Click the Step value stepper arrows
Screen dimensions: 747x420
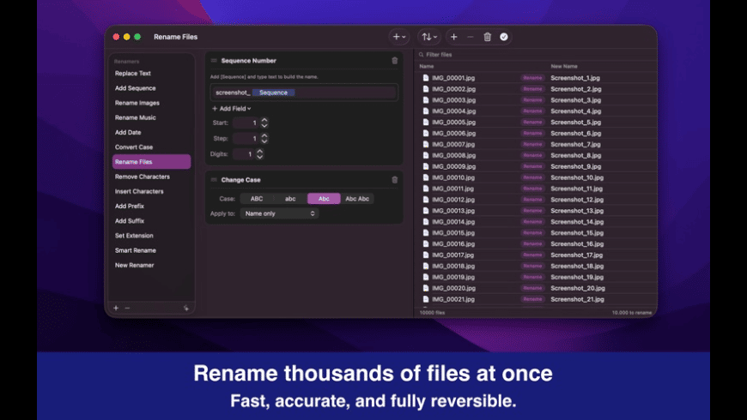(264, 138)
